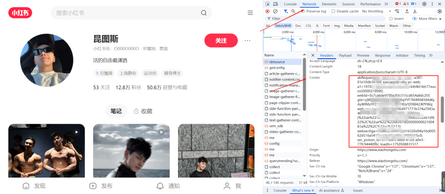This screenshot has width=445, height=194.
Task: Open the Preview tab
Action: (x=363, y=55)
